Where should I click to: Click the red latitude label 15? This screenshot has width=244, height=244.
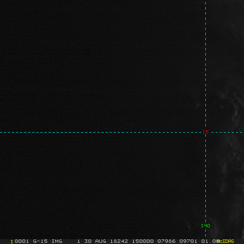coord(205,132)
